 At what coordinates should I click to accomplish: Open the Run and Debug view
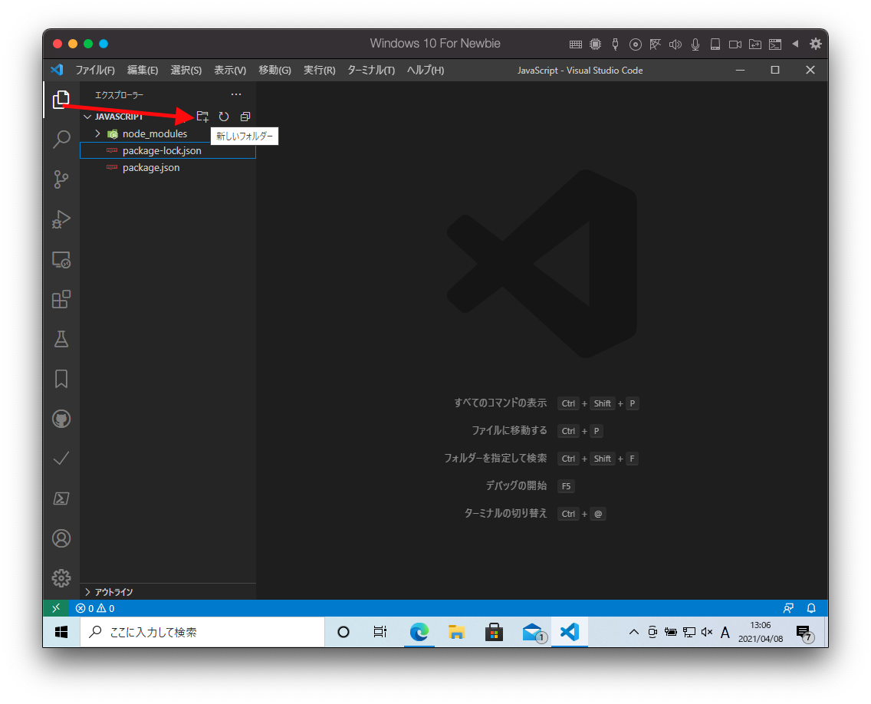click(x=61, y=219)
